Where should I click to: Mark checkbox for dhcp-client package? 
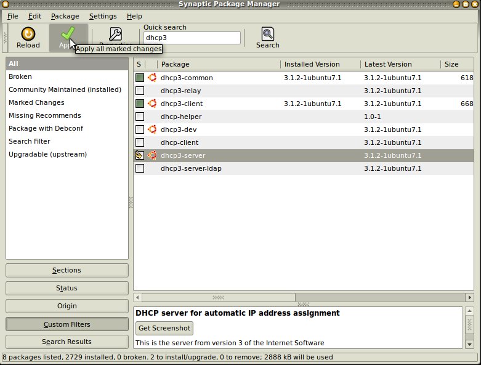pos(140,142)
